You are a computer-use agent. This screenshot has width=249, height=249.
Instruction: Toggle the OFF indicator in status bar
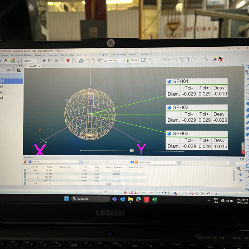pyautogui.click(x=158, y=193)
